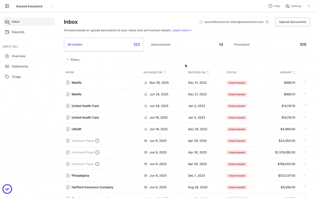
Task: Expand Ascend Insurance account dropdown
Action: tap(53, 6)
